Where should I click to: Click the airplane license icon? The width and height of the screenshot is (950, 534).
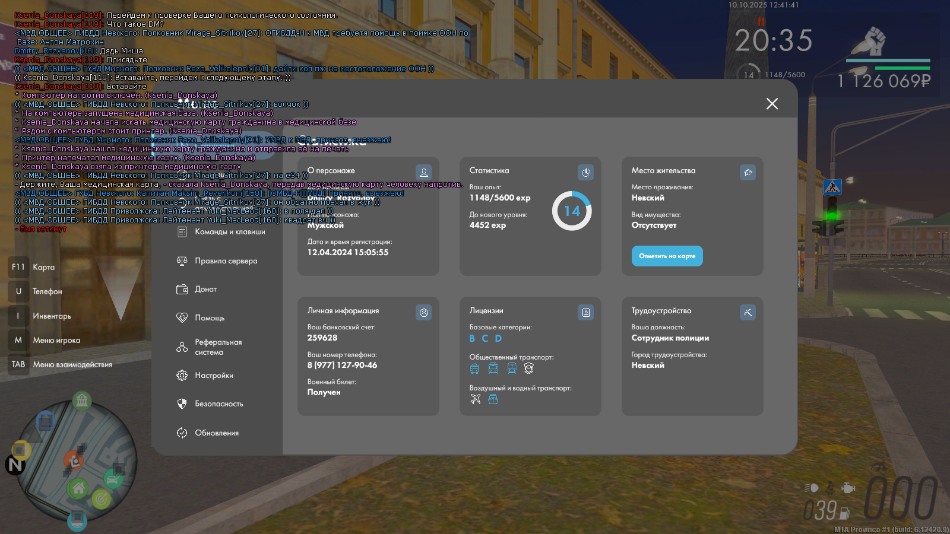(476, 399)
